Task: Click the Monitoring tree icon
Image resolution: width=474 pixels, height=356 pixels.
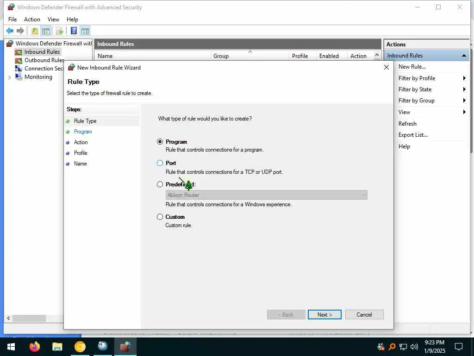Action: coord(19,77)
